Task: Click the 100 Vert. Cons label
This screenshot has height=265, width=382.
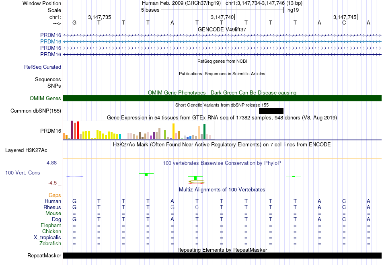Action: [23, 173]
